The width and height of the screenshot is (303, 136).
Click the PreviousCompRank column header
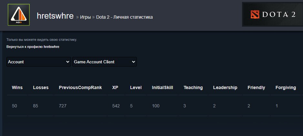(80, 88)
